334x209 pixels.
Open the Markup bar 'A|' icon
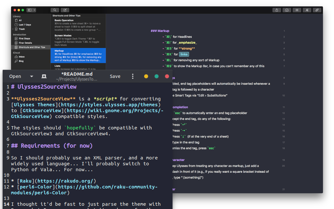[x=307, y=10]
